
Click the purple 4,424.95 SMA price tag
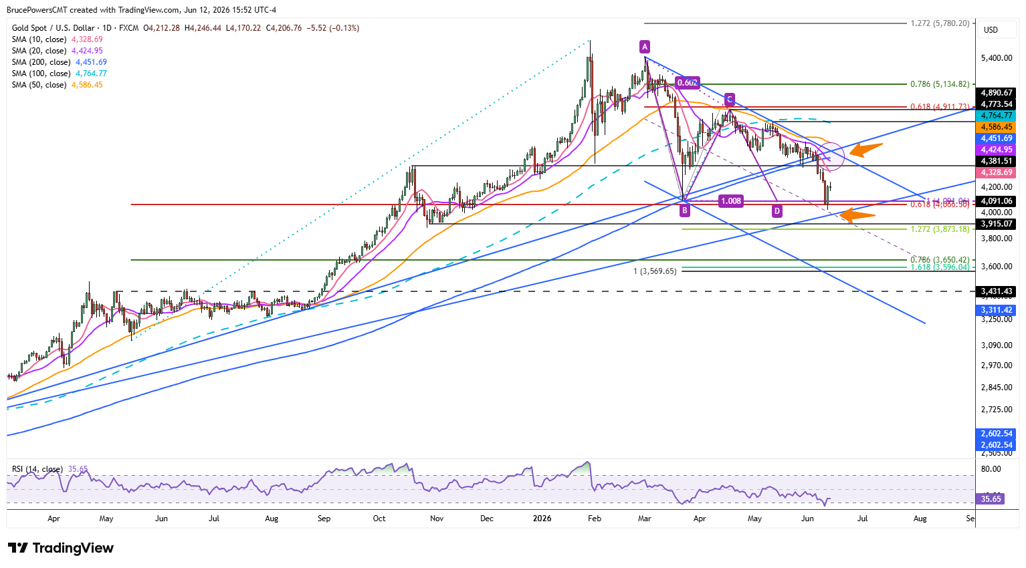997,150
